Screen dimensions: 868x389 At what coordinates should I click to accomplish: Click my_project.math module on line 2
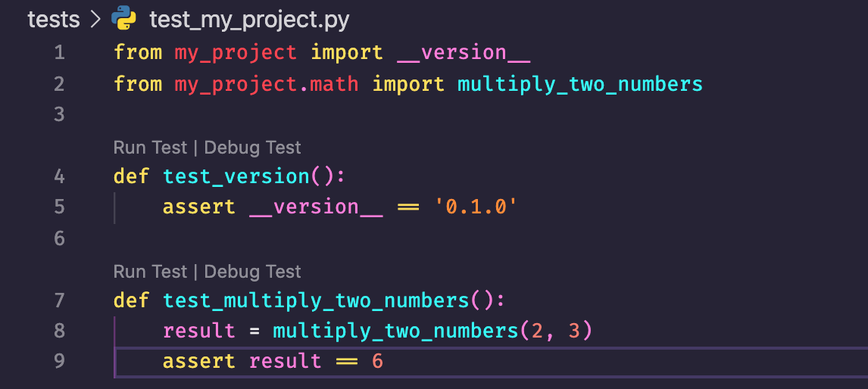pos(267,85)
